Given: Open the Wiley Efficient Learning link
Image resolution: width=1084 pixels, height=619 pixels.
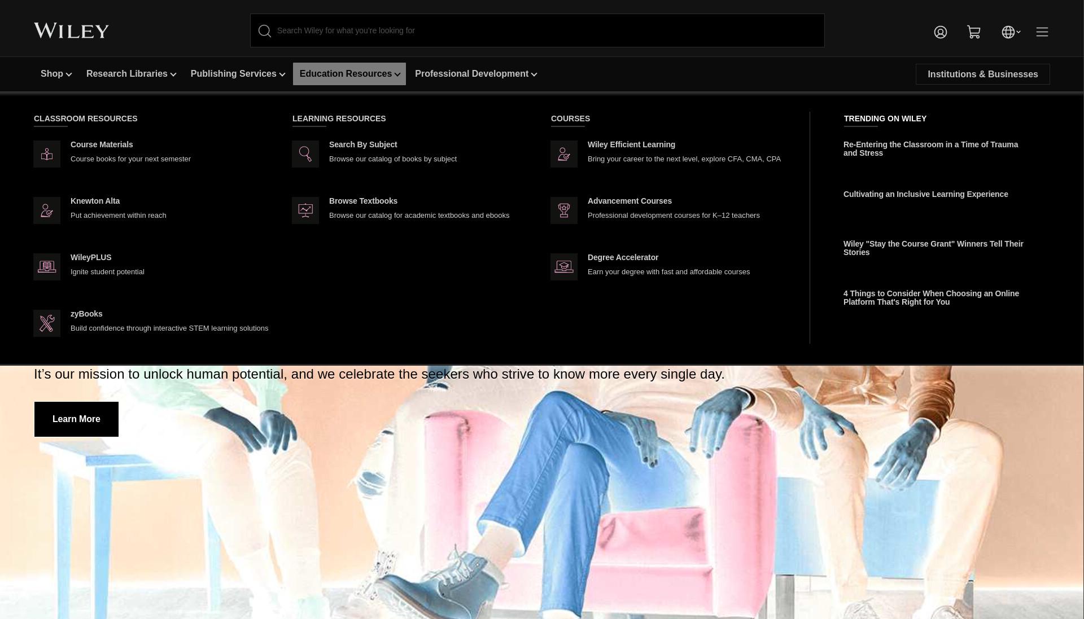Looking at the screenshot, I should 631,145.
